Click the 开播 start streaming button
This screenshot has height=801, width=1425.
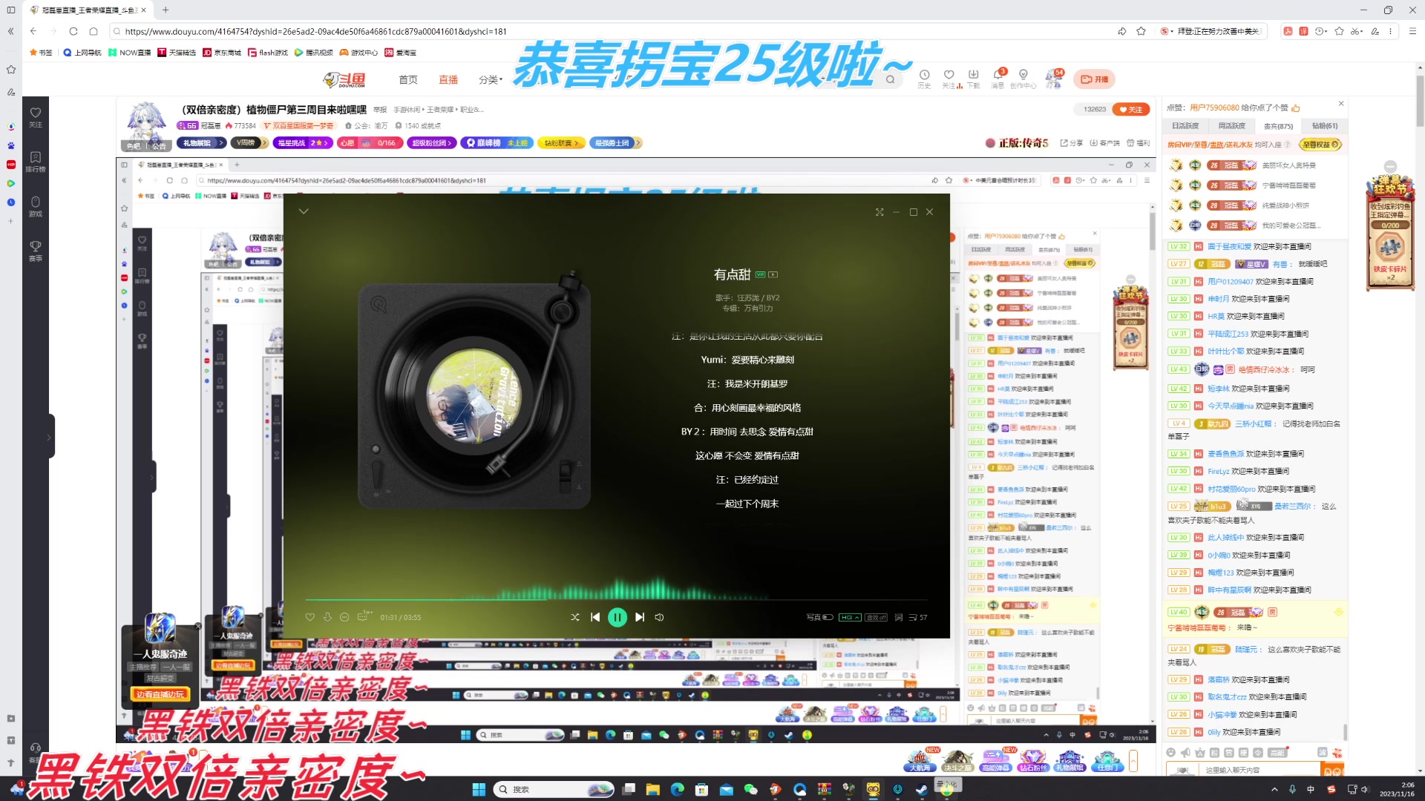(x=1094, y=79)
